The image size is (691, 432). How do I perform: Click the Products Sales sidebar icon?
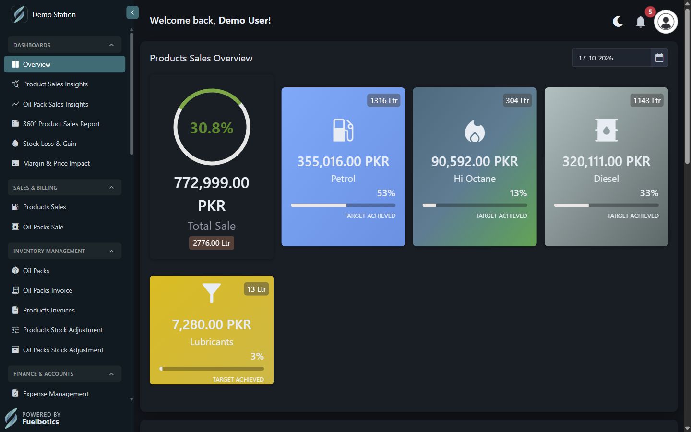[x=15, y=207]
